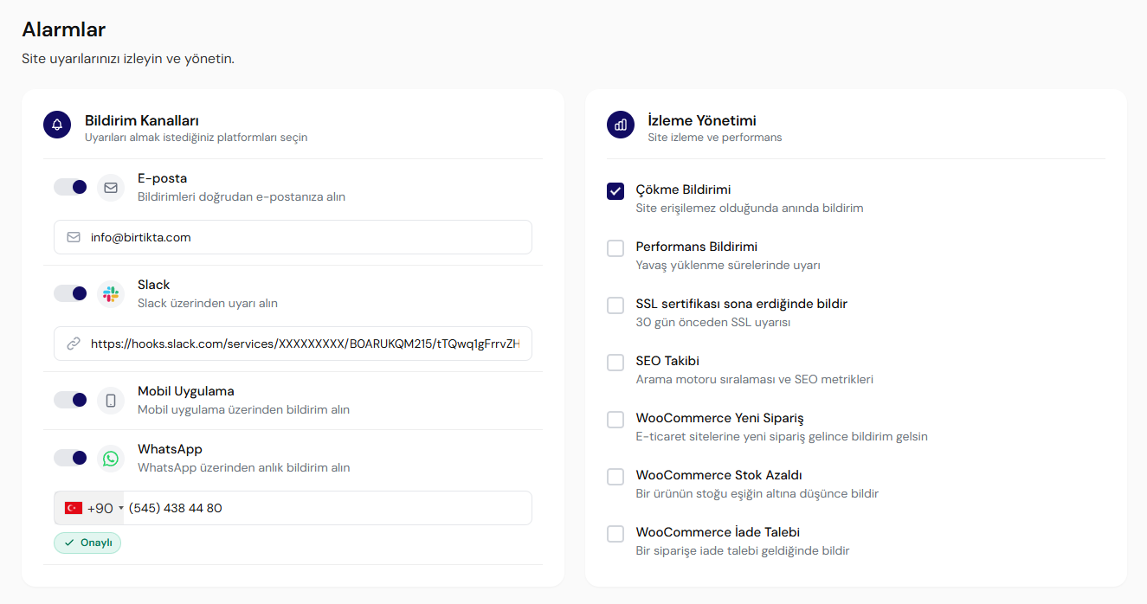Click '30 gün önceden SSL uyarısı' text
The image size is (1147, 604).
click(713, 323)
